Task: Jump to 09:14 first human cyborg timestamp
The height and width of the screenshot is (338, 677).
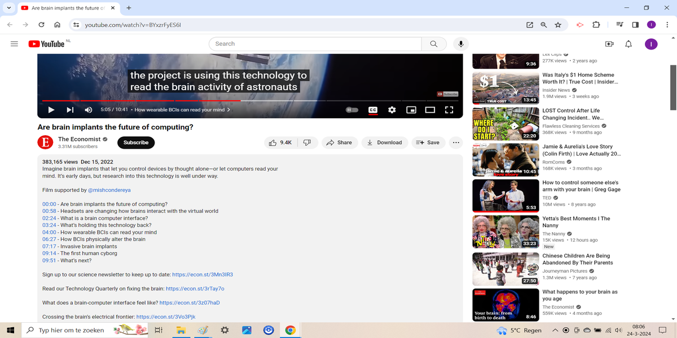Action: tap(49, 253)
